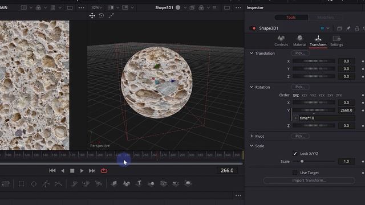Switch to the Tools tab
365x205 pixels.
291,18
